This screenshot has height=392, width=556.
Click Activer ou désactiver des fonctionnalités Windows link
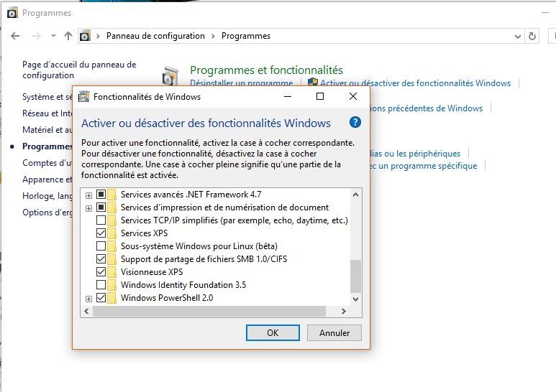(x=416, y=83)
